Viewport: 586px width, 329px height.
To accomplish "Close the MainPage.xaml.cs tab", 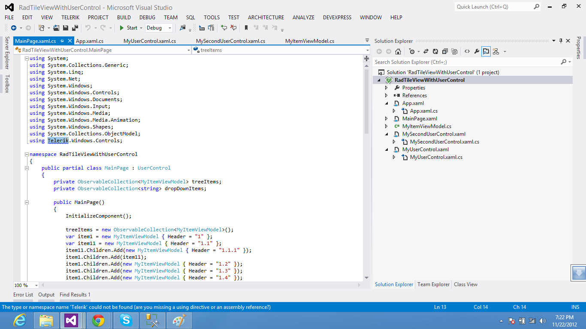I will click(x=70, y=41).
